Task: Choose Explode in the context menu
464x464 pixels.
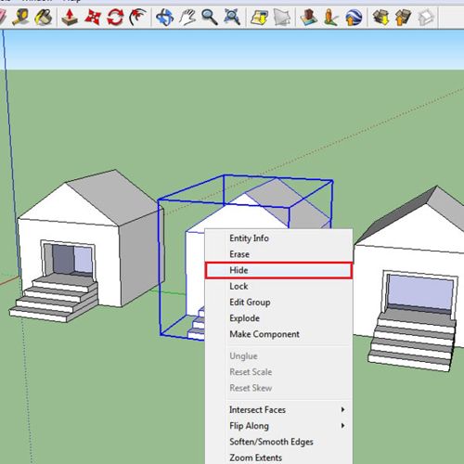Action: (278, 318)
